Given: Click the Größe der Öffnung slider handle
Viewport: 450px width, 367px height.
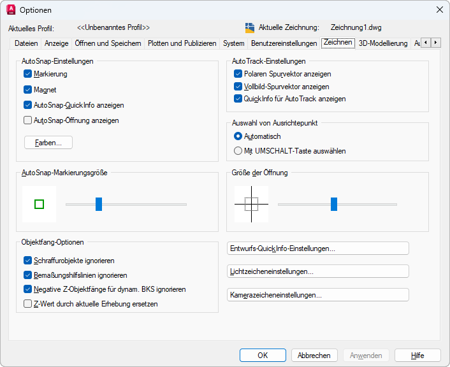Looking at the screenshot, I should point(334,204).
